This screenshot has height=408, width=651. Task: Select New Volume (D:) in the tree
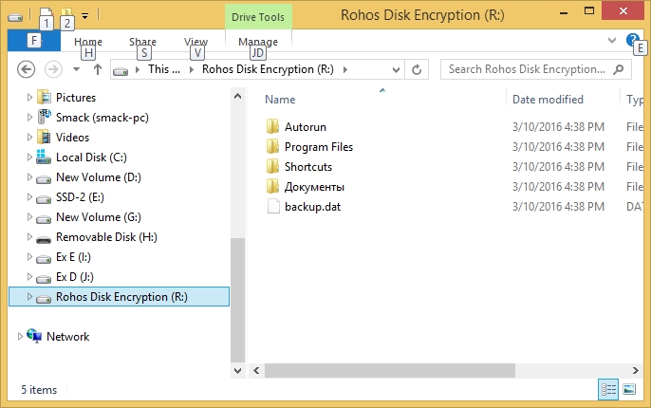pos(99,177)
